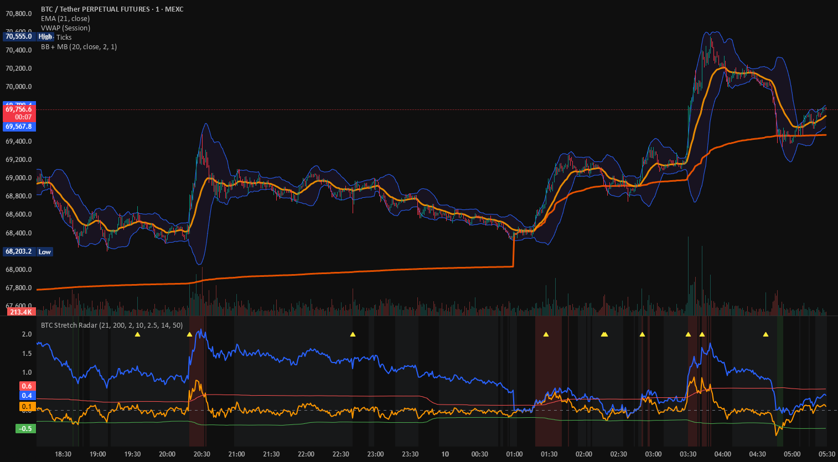838x462 pixels.
Task: Click the yellow triangle marker near 22:40
Action: pyautogui.click(x=353, y=334)
